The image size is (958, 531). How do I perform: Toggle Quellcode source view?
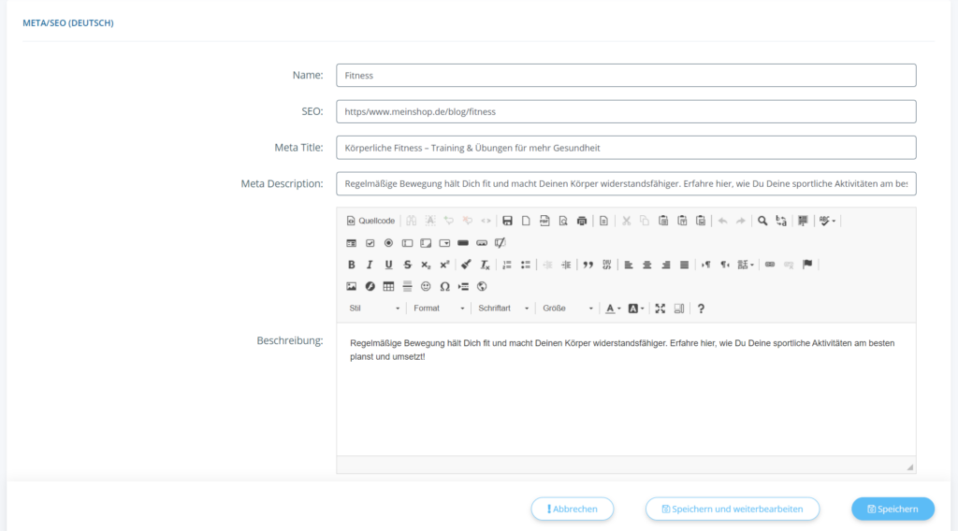click(x=370, y=221)
